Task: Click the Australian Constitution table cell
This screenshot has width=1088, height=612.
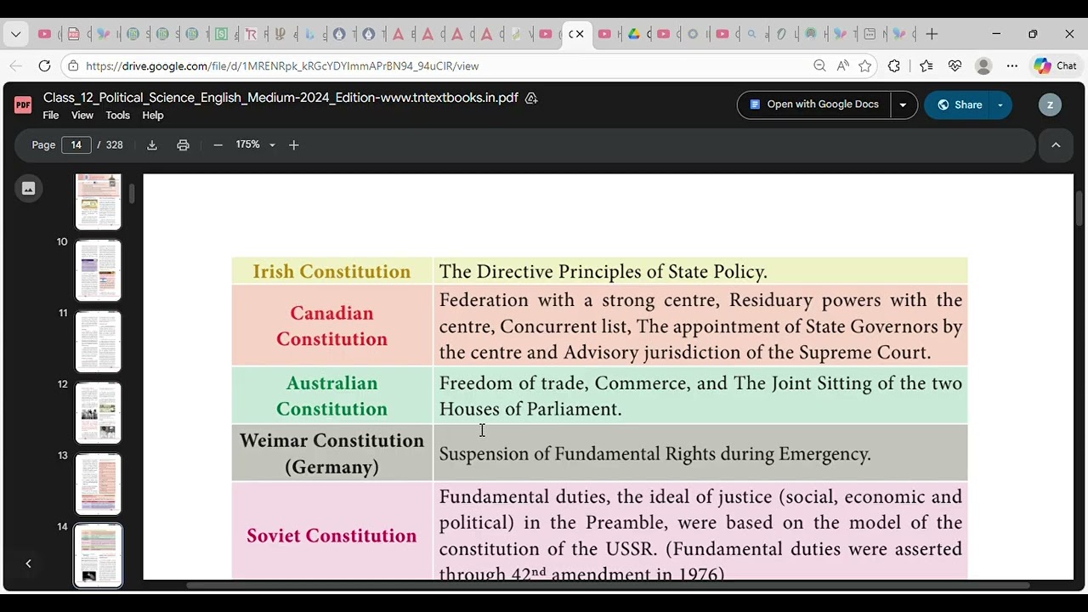Action: 331,395
